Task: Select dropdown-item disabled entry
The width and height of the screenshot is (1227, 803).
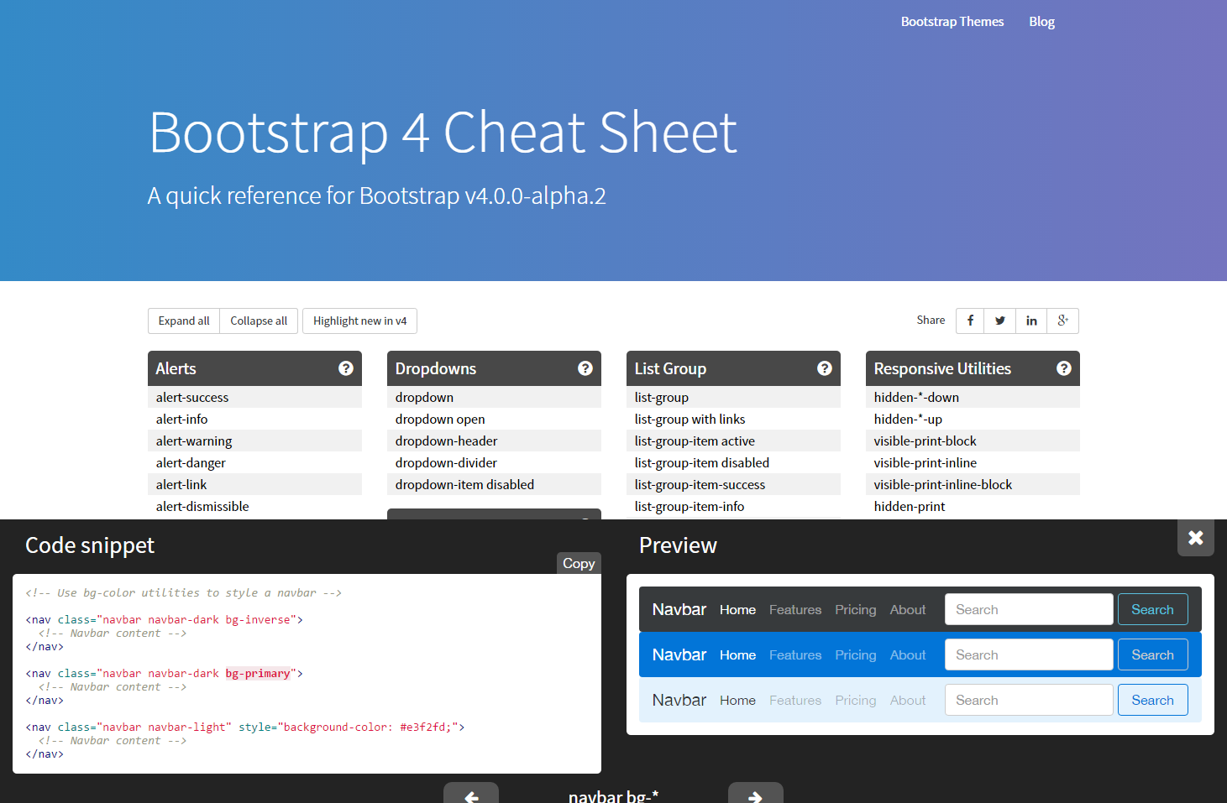Action: 494,484
